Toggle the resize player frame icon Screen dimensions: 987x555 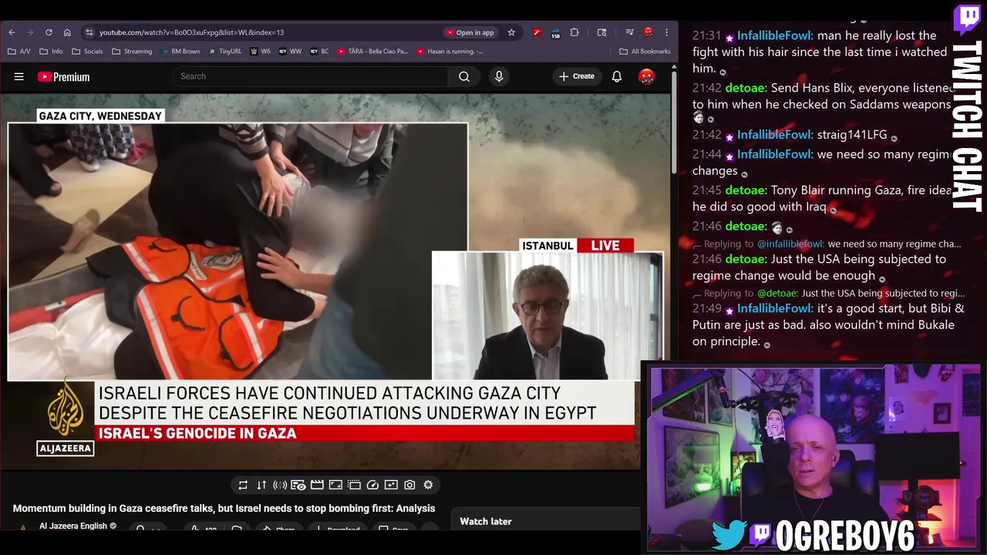point(335,485)
